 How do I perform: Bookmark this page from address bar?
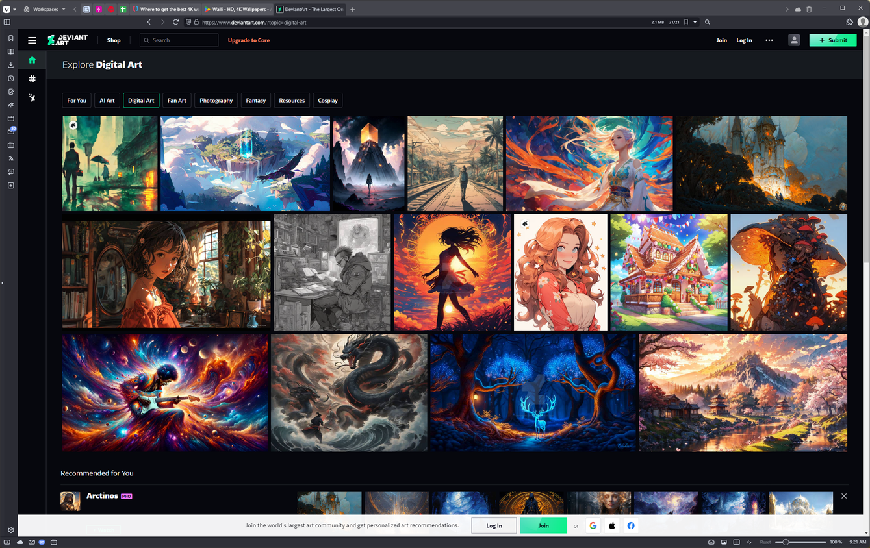tap(686, 22)
